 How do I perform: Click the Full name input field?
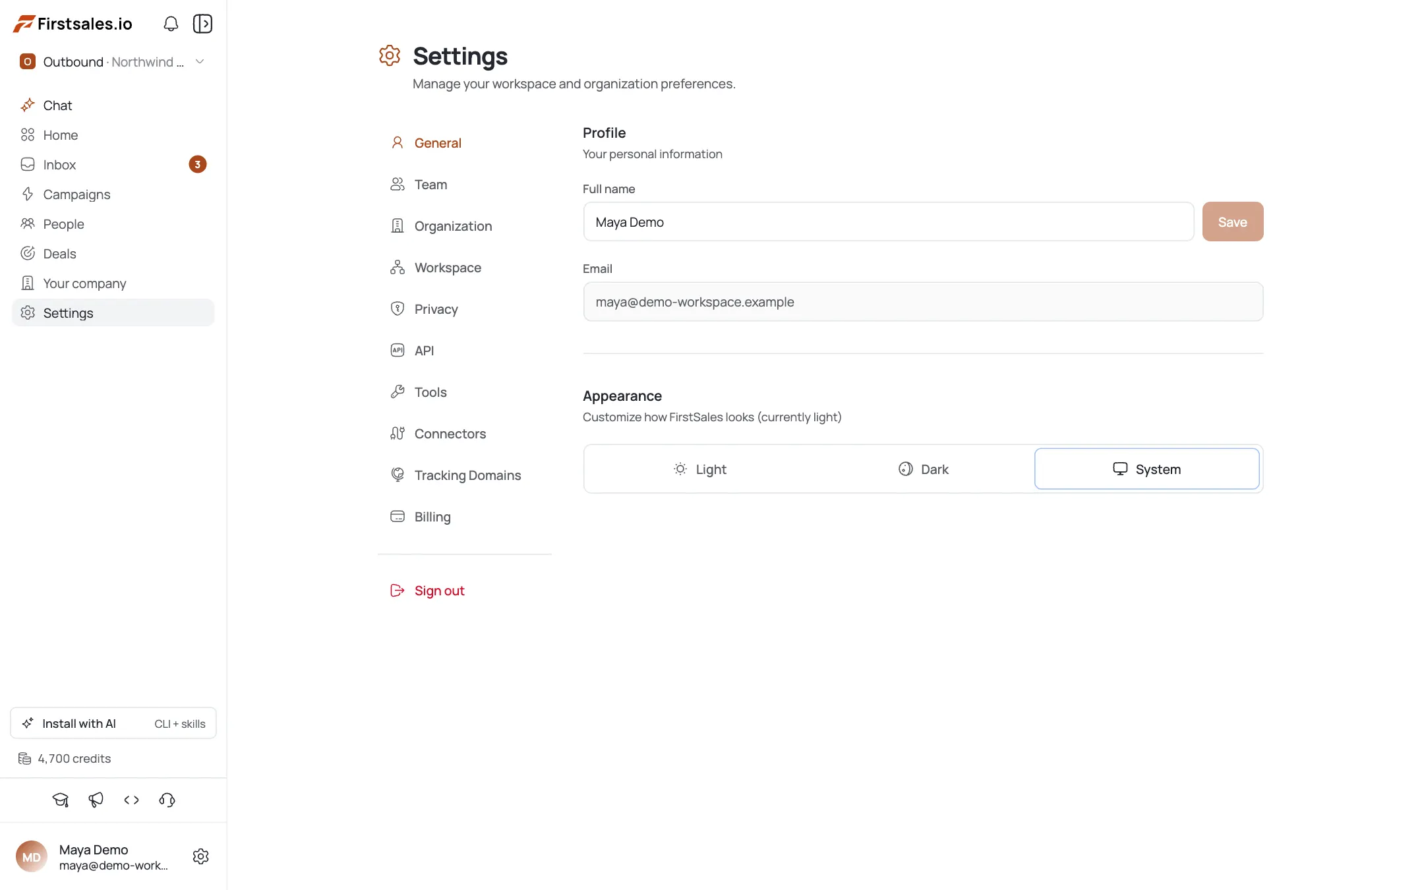click(x=889, y=222)
